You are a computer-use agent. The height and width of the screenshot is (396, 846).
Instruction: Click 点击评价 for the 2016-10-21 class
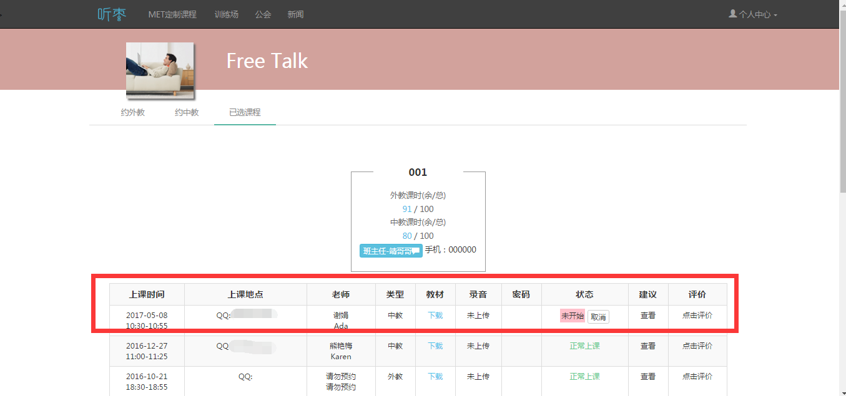697,377
